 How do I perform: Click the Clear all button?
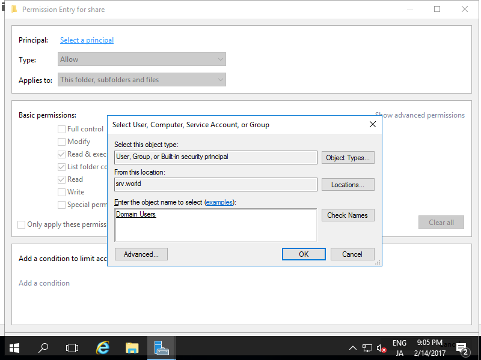441,223
